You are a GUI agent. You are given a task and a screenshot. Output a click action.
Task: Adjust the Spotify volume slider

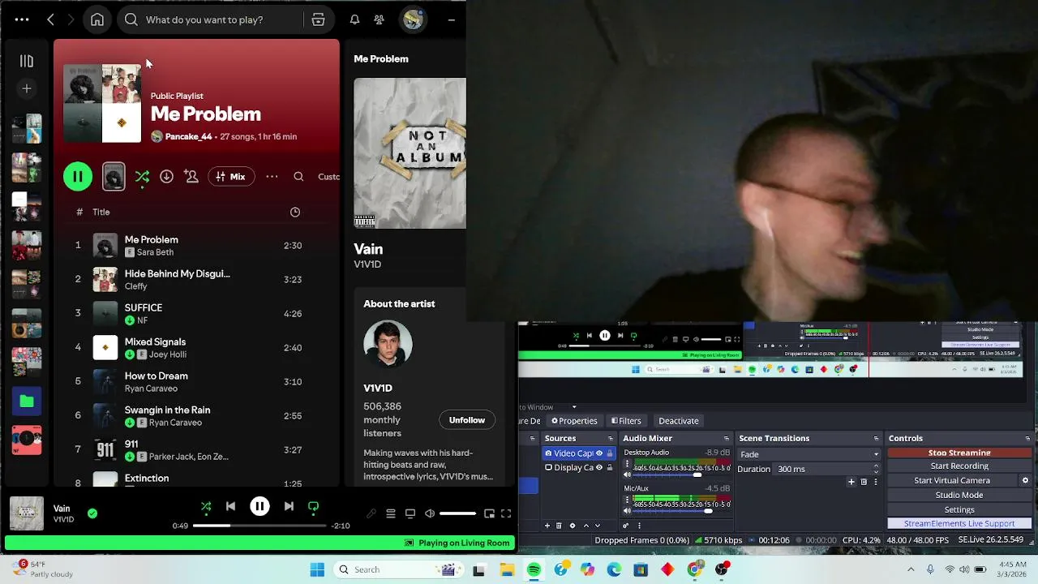click(458, 513)
